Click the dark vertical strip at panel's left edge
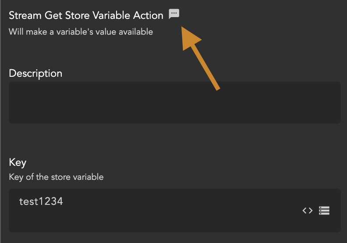 click(x=1, y=121)
